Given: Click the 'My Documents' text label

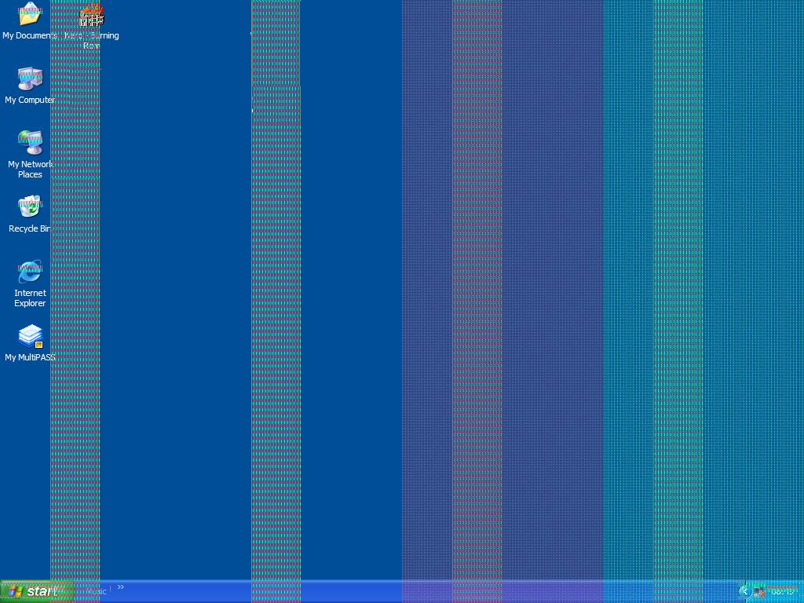Looking at the screenshot, I should 30,35.
